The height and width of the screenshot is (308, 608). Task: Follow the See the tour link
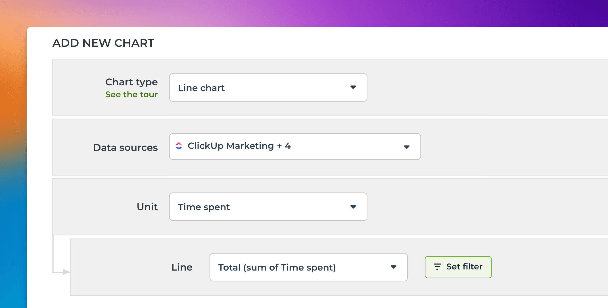(131, 94)
